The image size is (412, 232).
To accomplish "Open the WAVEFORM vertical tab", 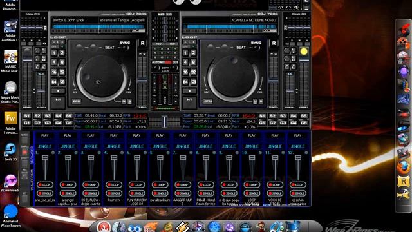I will (32, 180).
